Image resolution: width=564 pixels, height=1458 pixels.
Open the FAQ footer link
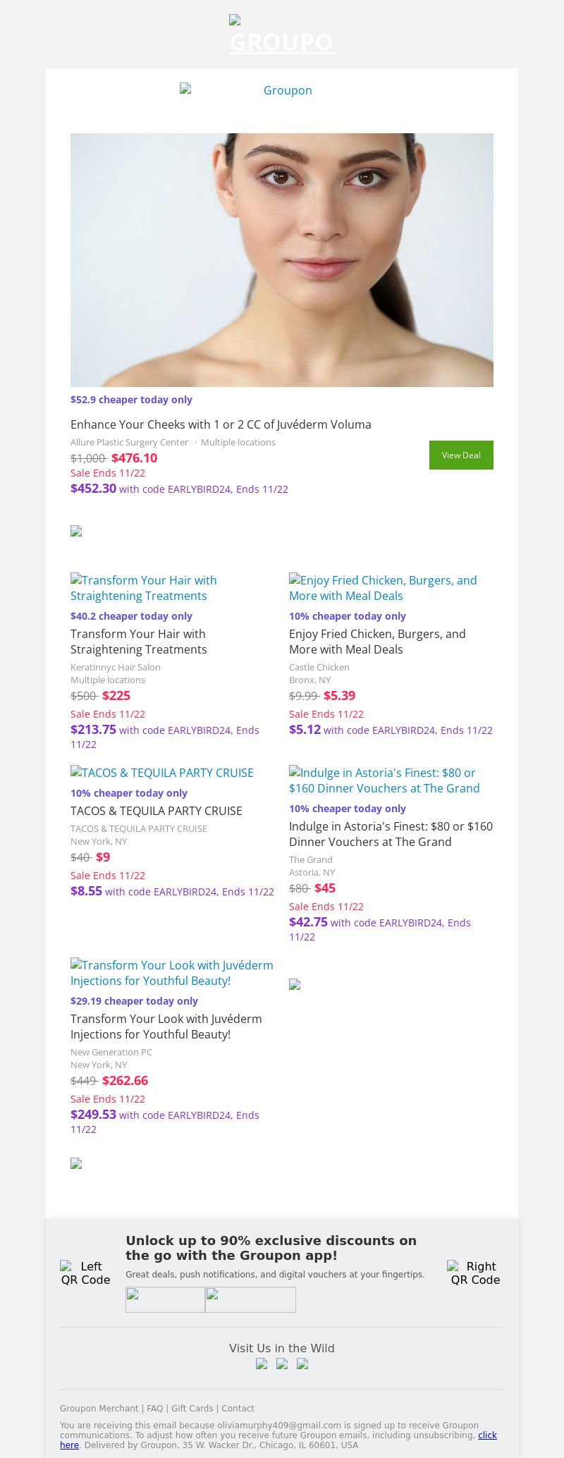154,1408
